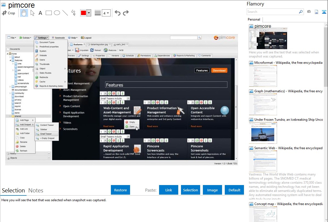Click the pimcore app icon beside the title
The image size is (328, 222).
pos(3,5)
